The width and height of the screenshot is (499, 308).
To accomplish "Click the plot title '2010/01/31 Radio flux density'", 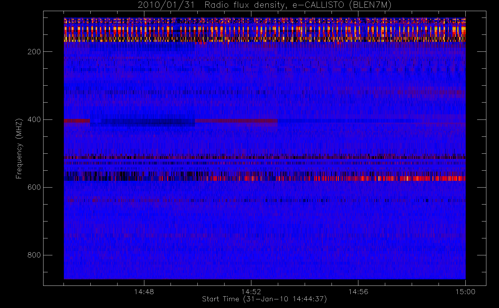I will (x=265, y=5).
